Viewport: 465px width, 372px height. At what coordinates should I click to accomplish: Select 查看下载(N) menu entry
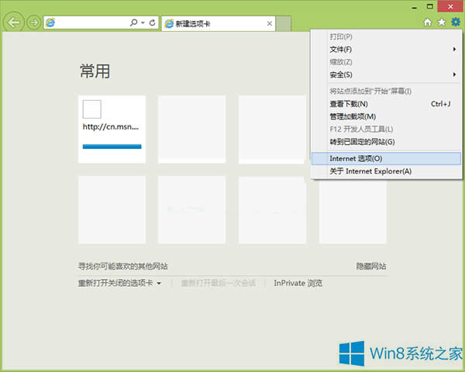point(349,104)
